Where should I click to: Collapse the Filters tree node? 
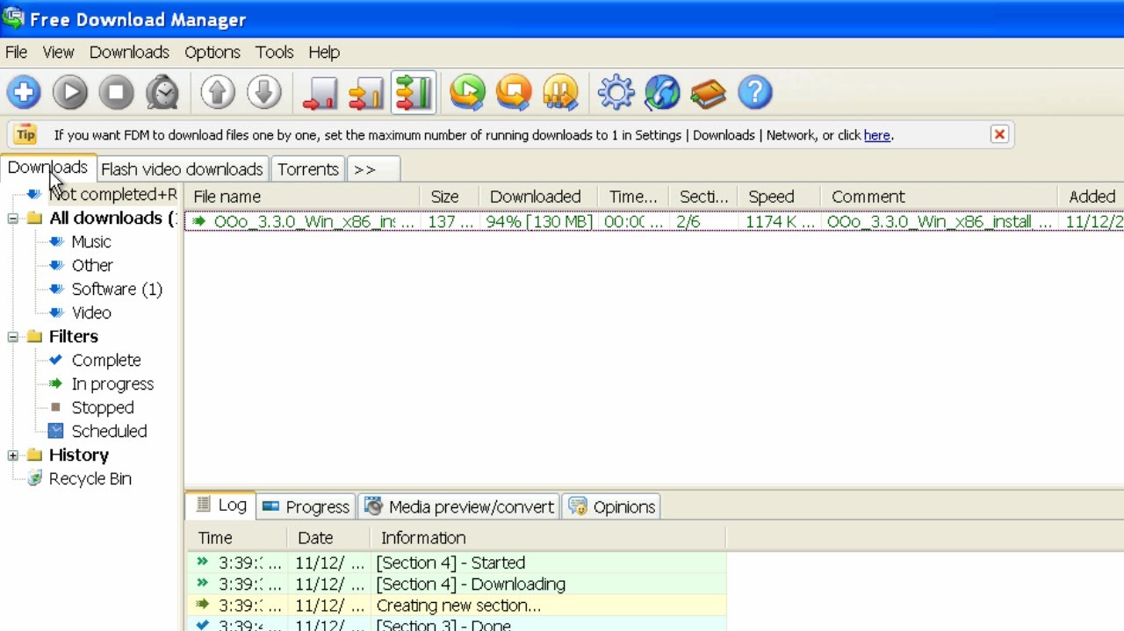pyautogui.click(x=13, y=336)
